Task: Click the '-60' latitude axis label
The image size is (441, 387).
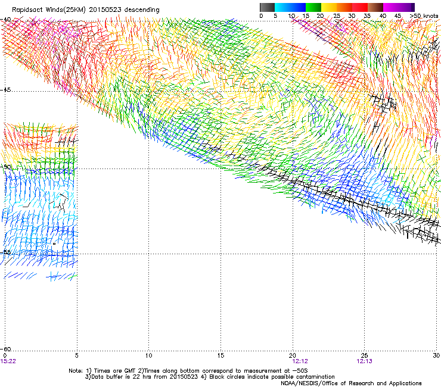Action: tap(5, 349)
